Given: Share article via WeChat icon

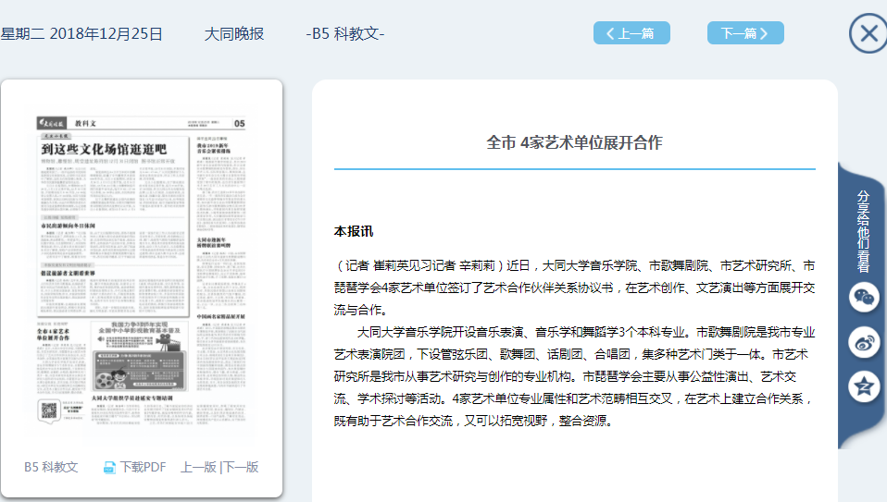Looking at the screenshot, I should 864,297.
